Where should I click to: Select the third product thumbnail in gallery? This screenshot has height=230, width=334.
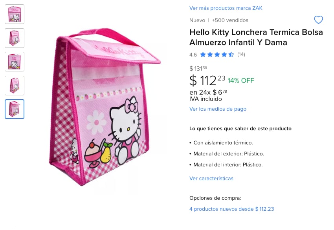coord(15,62)
